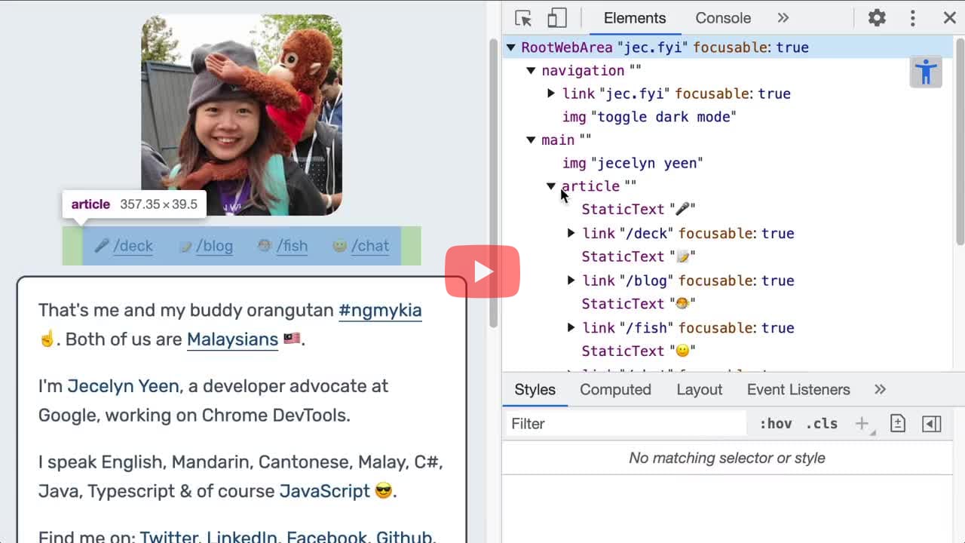
Task: Click the profile photo with orangutan
Action: 241,115
